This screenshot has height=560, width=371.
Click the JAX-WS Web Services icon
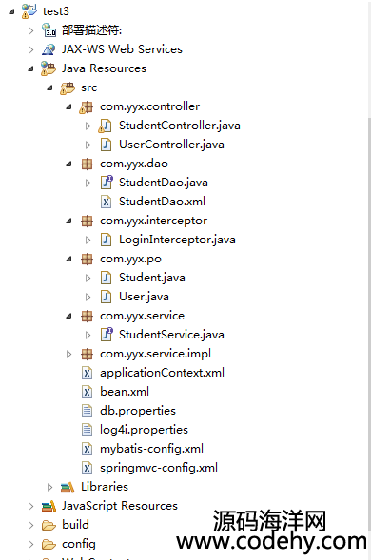[49, 49]
